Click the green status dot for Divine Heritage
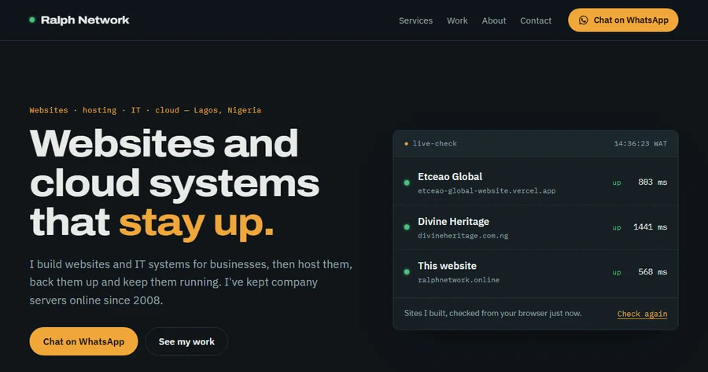The height and width of the screenshot is (372, 708). coord(407,227)
